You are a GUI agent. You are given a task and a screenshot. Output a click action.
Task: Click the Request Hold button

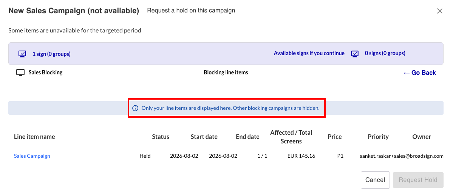tap(418, 180)
